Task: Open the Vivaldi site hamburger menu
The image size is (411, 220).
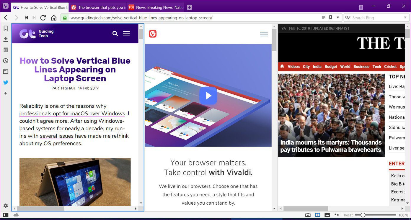Action: [264, 34]
